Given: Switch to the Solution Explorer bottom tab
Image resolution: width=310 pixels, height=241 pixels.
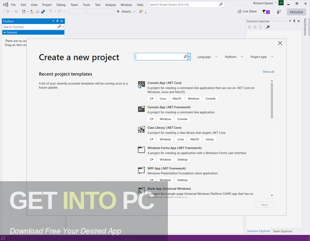Looking at the screenshot, I should (x=258, y=231).
